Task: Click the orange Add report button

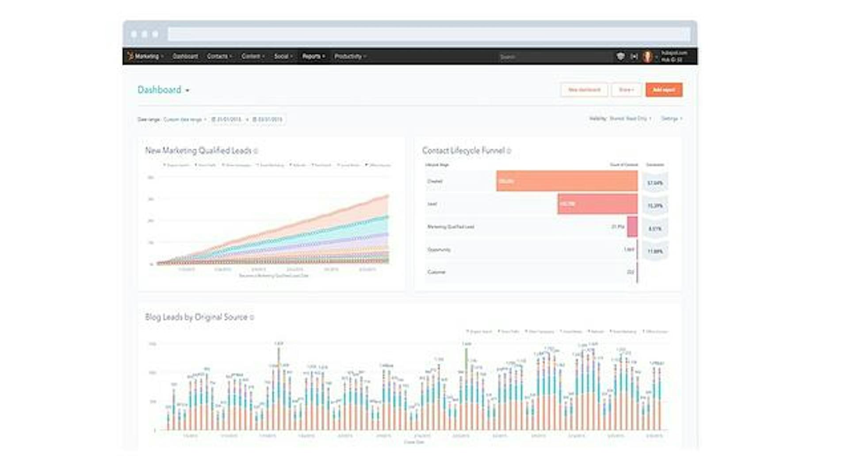Action: (x=664, y=90)
